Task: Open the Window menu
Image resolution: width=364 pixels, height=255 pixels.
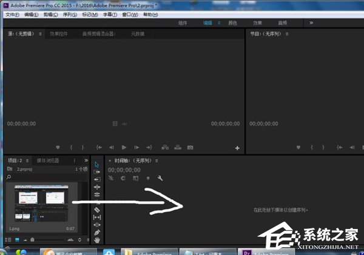Action: click(x=130, y=15)
